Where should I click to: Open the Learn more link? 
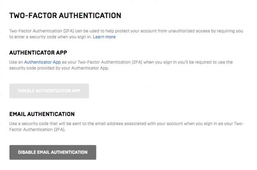104,37
